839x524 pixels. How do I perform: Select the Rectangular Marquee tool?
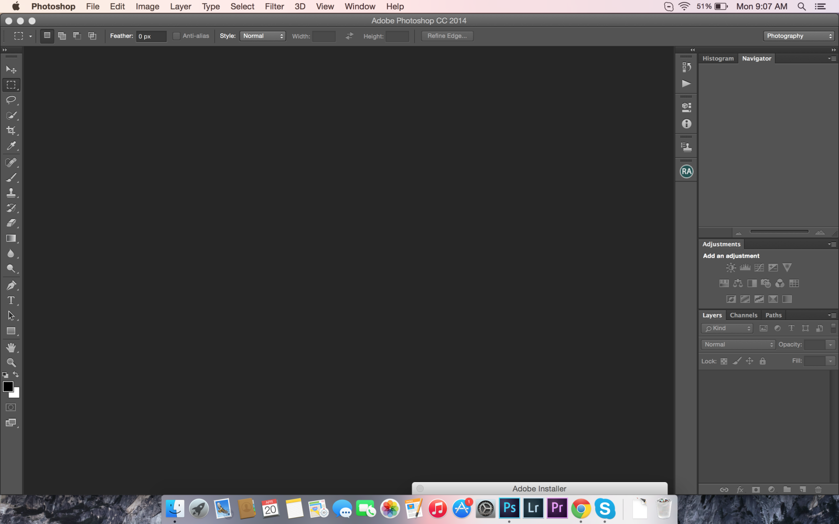click(11, 84)
